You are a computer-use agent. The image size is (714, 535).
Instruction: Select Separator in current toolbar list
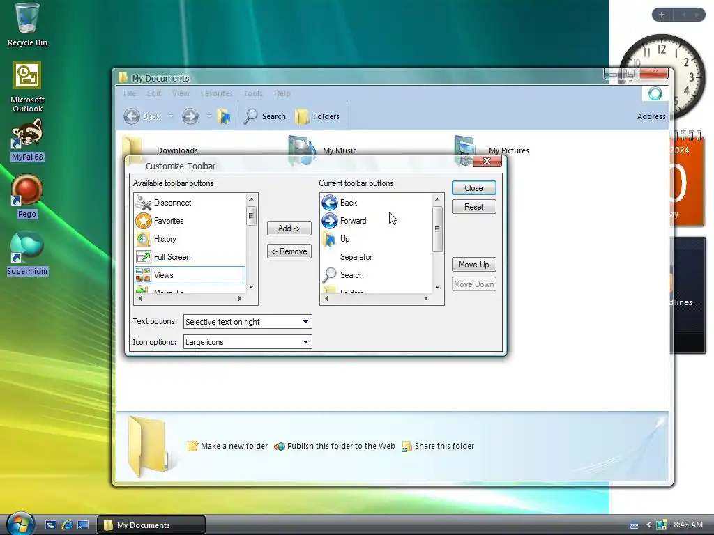coord(376,257)
